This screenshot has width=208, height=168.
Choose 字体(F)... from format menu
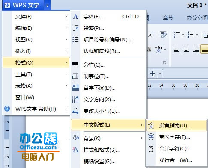[x=109, y=17]
